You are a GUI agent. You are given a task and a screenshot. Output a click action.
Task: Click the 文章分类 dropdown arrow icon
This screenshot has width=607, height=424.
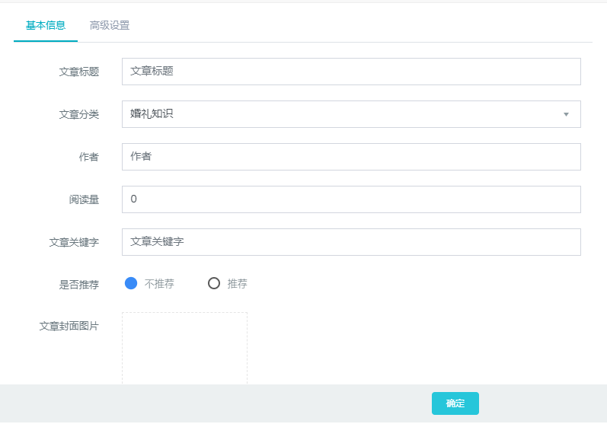566,114
